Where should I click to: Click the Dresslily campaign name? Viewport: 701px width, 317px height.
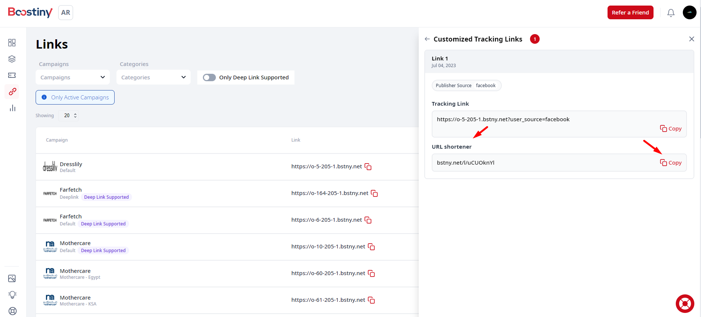(71, 164)
